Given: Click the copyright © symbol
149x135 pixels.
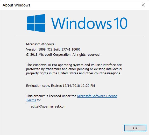Looking at the screenshot, I should coord(28,55).
